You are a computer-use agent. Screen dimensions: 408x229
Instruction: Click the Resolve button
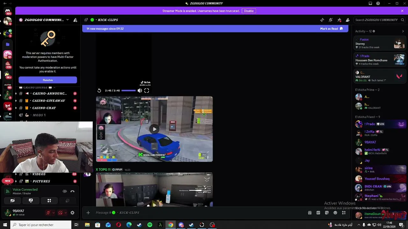pos(48,80)
